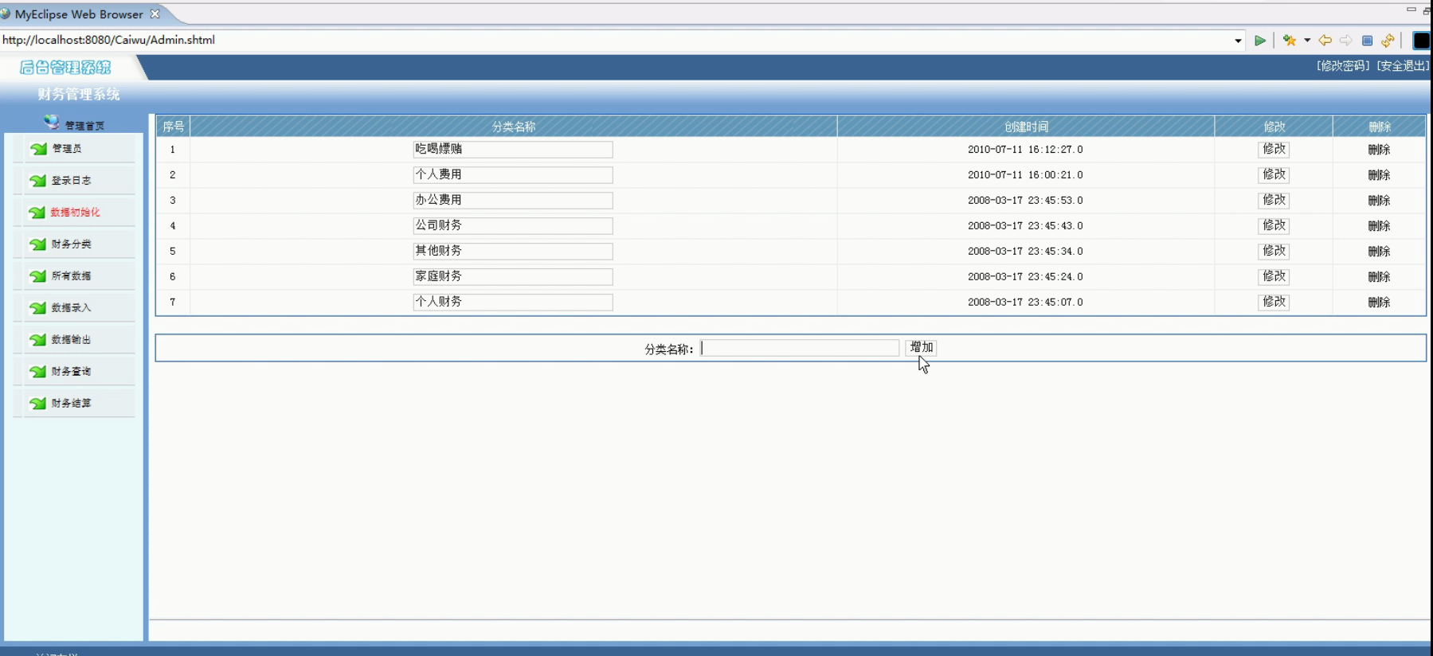Click the 个人费用 category name field
Viewport: 1433px width, 656px height.
point(513,174)
